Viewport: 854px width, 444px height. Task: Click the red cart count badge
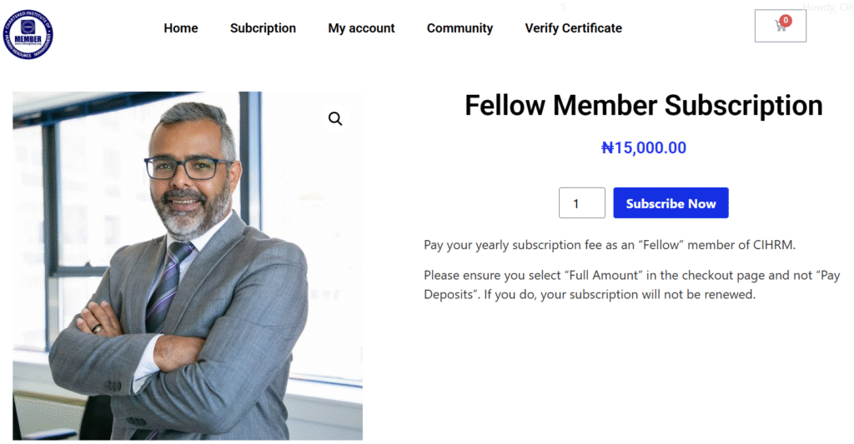(x=786, y=19)
